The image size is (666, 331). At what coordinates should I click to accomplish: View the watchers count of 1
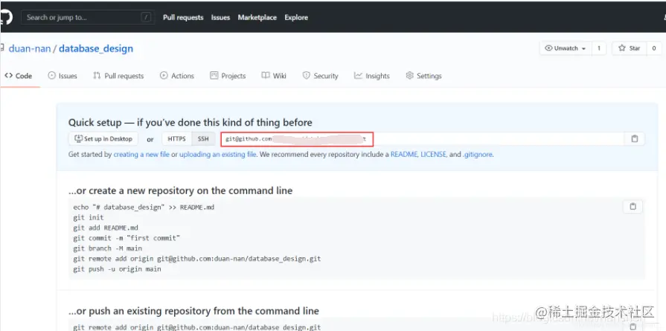(x=599, y=48)
